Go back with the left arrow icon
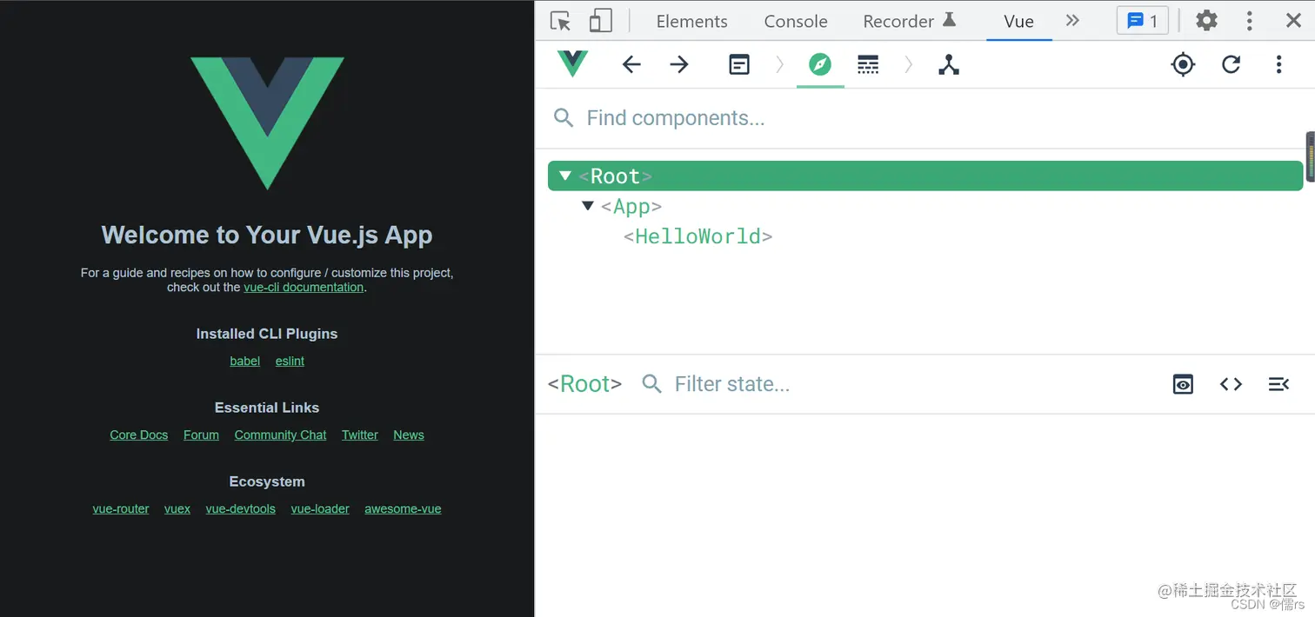1315x617 pixels. click(x=631, y=64)
